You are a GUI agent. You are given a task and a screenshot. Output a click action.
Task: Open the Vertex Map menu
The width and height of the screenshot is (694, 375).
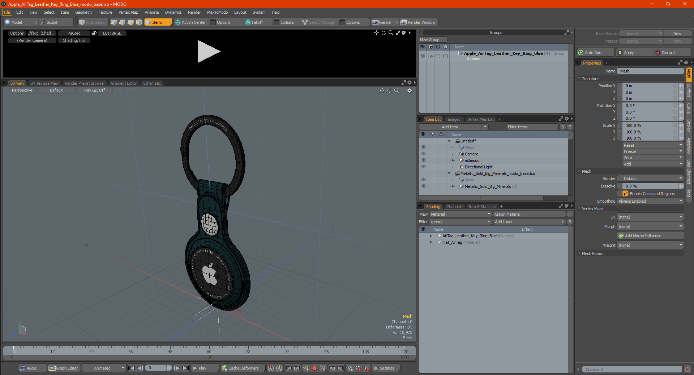tap(128, 12)
